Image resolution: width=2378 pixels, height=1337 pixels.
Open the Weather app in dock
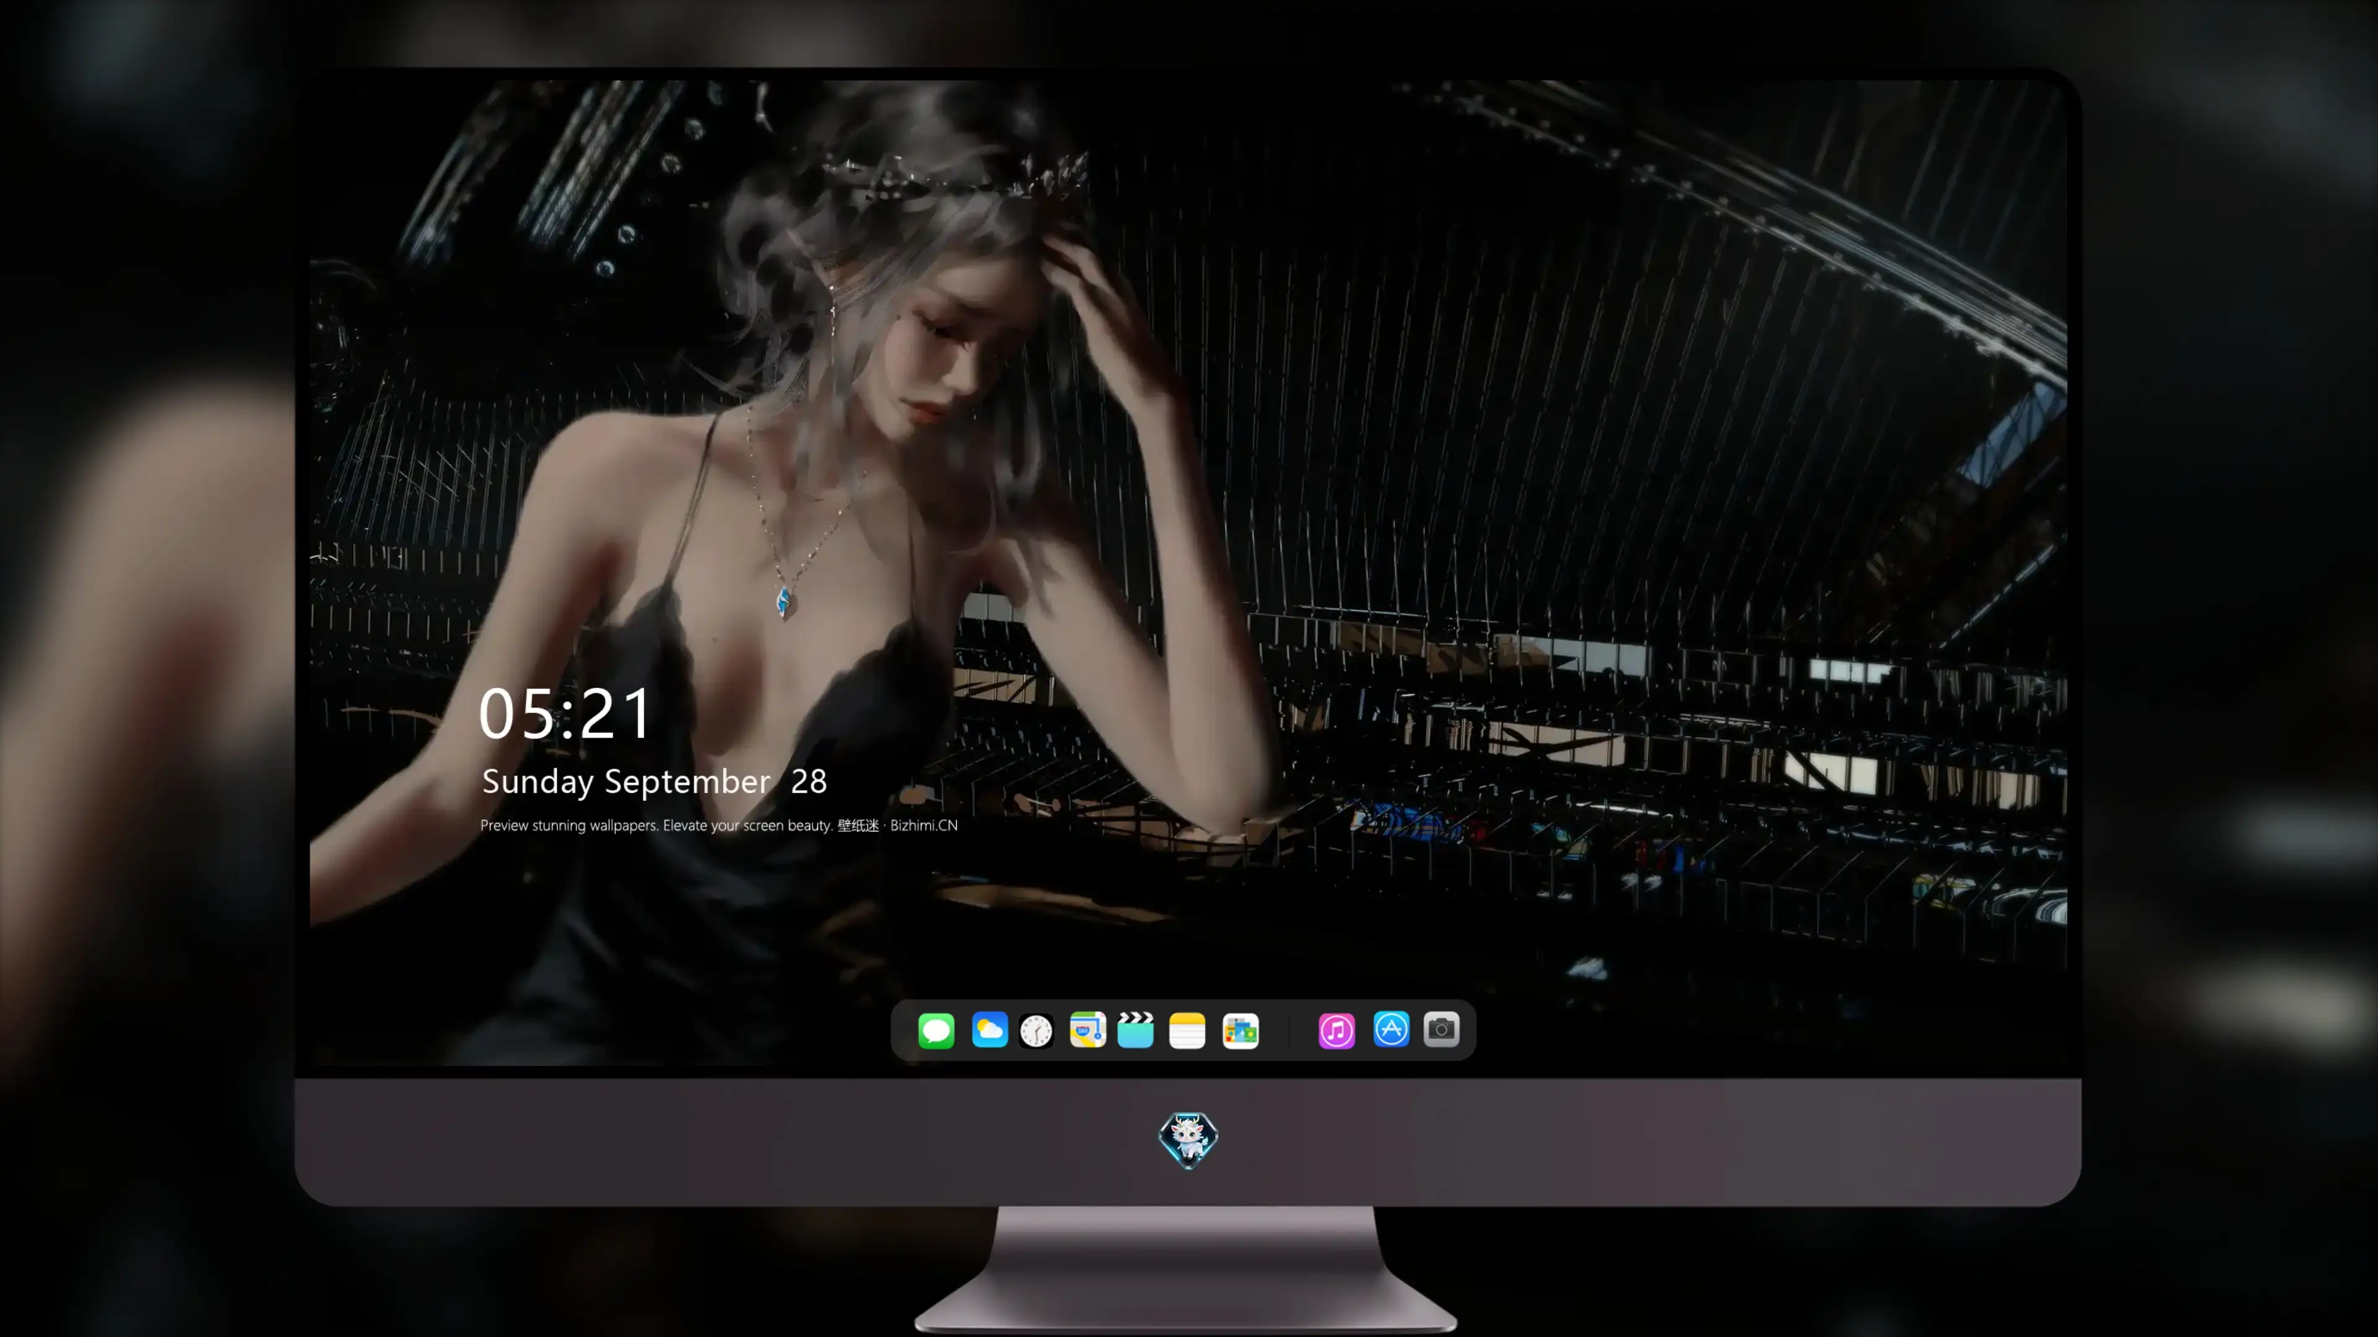pyautogui.click(x=990, y=1030)
